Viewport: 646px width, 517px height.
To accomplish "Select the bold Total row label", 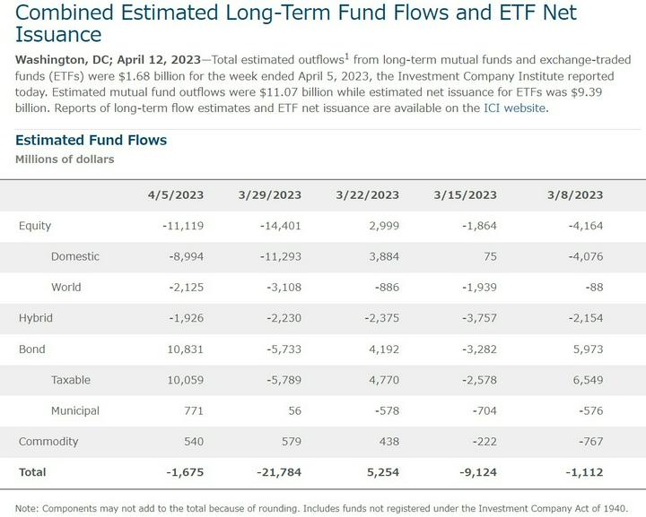I will [x=31, y=471].
